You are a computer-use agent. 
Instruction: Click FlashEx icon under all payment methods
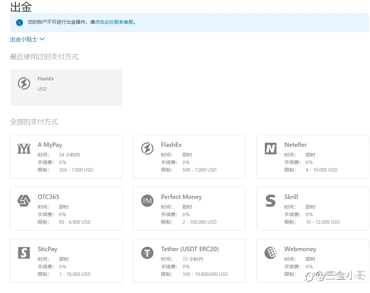tap(147, 149)
